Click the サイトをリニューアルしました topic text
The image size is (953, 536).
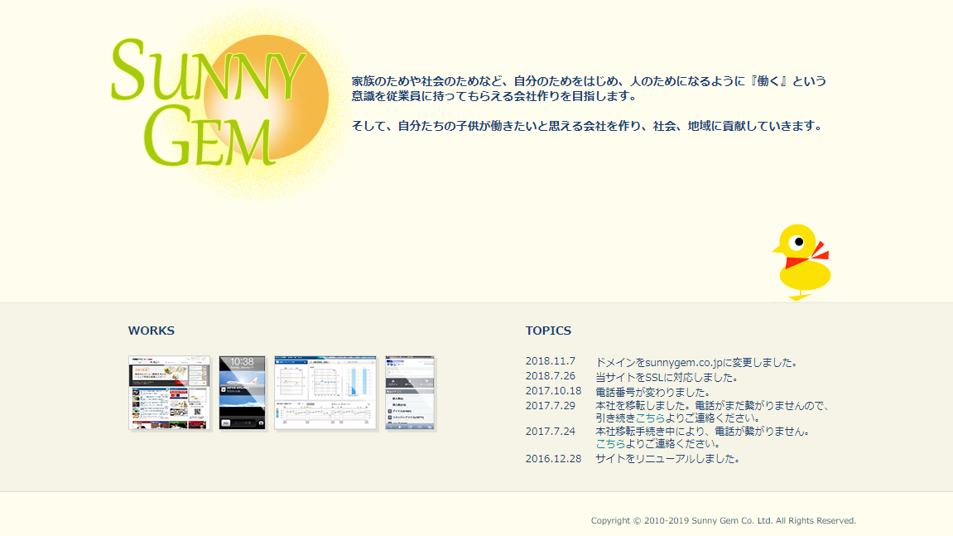pos(667,458)
